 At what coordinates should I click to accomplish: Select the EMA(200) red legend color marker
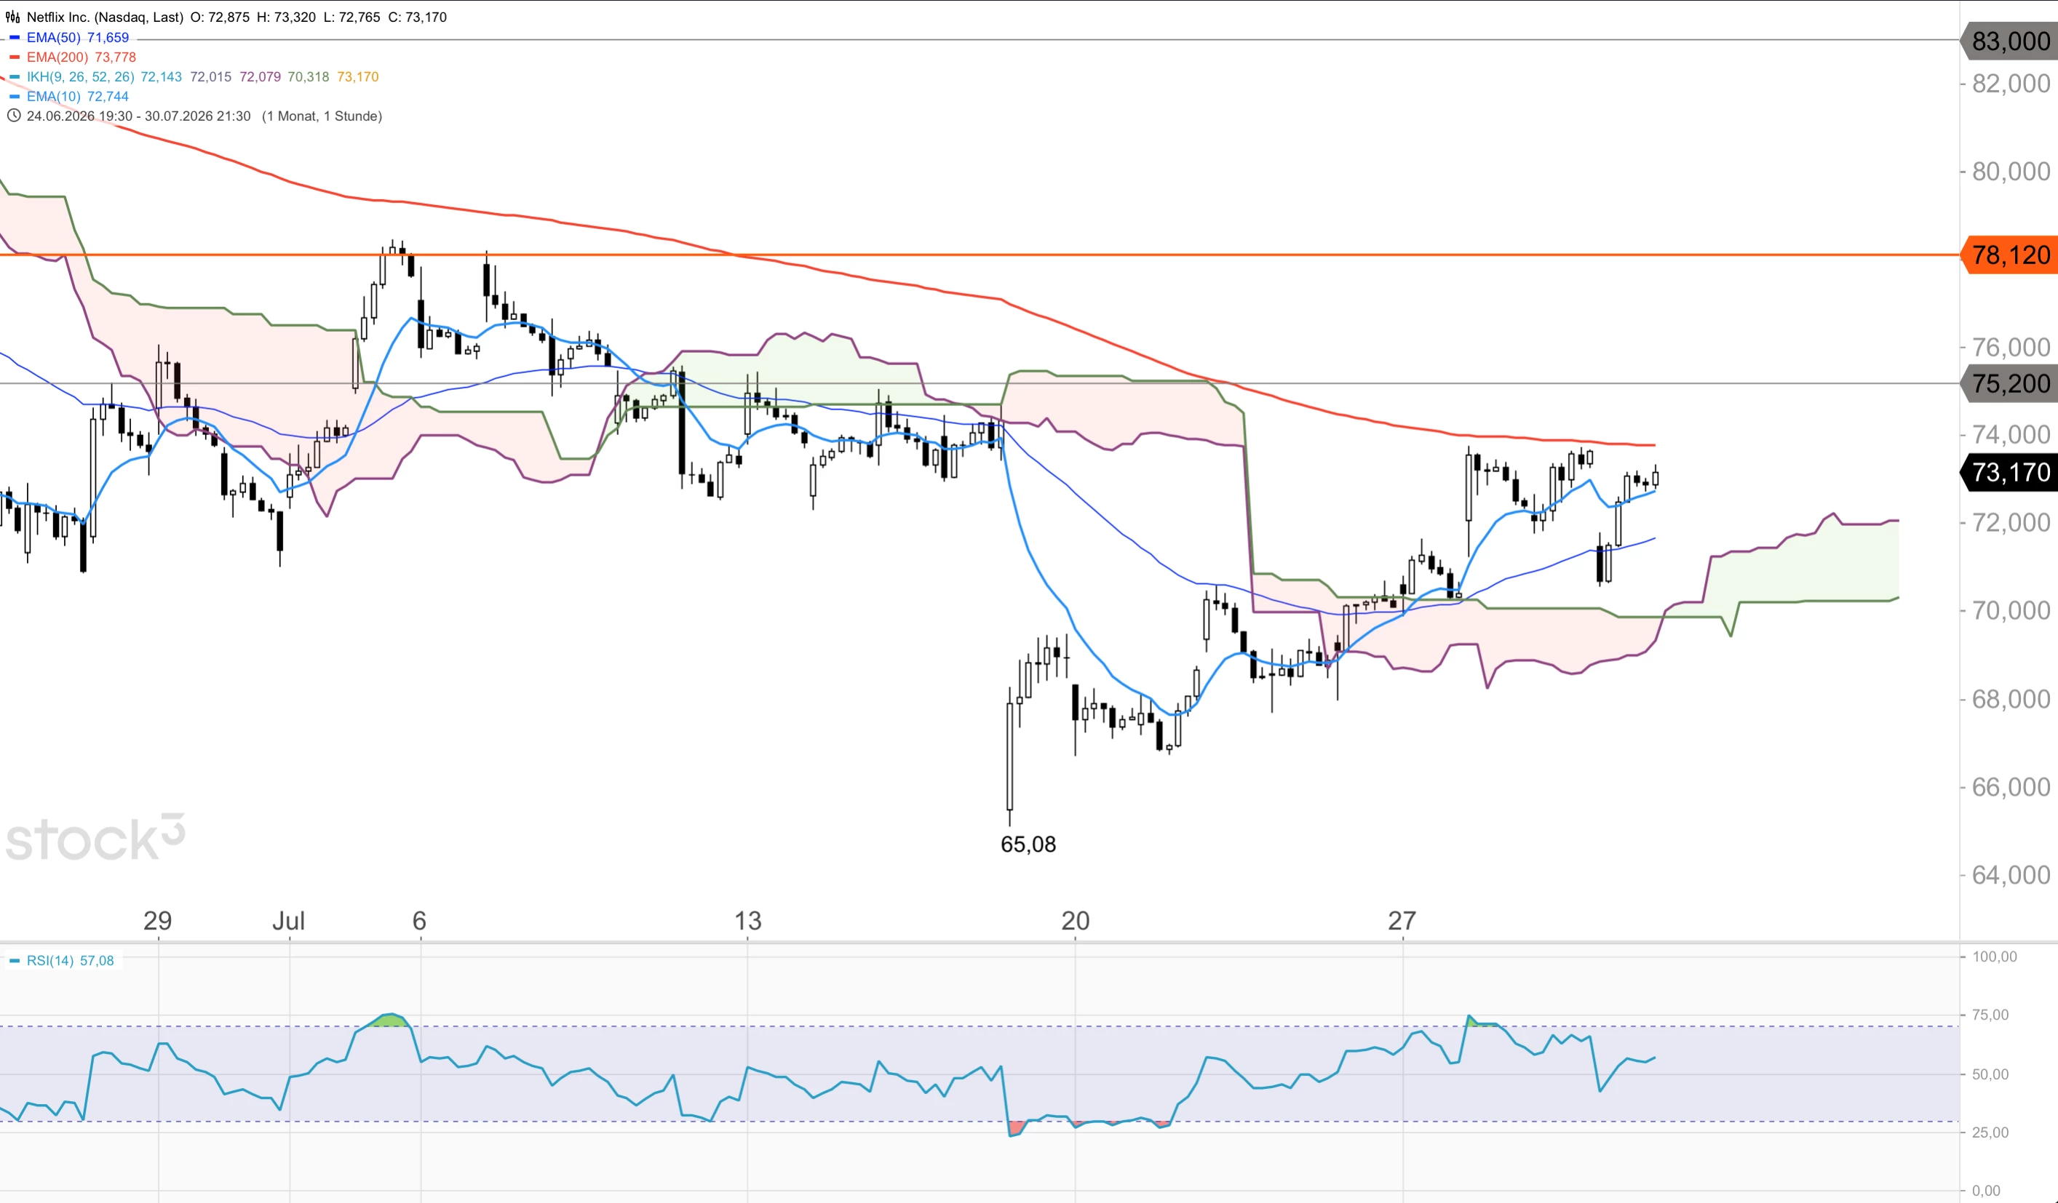[14, 57]
